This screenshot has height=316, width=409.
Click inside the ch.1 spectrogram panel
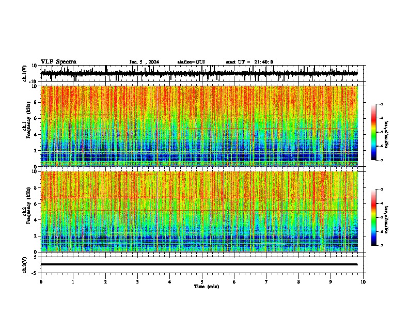[199, 126]
